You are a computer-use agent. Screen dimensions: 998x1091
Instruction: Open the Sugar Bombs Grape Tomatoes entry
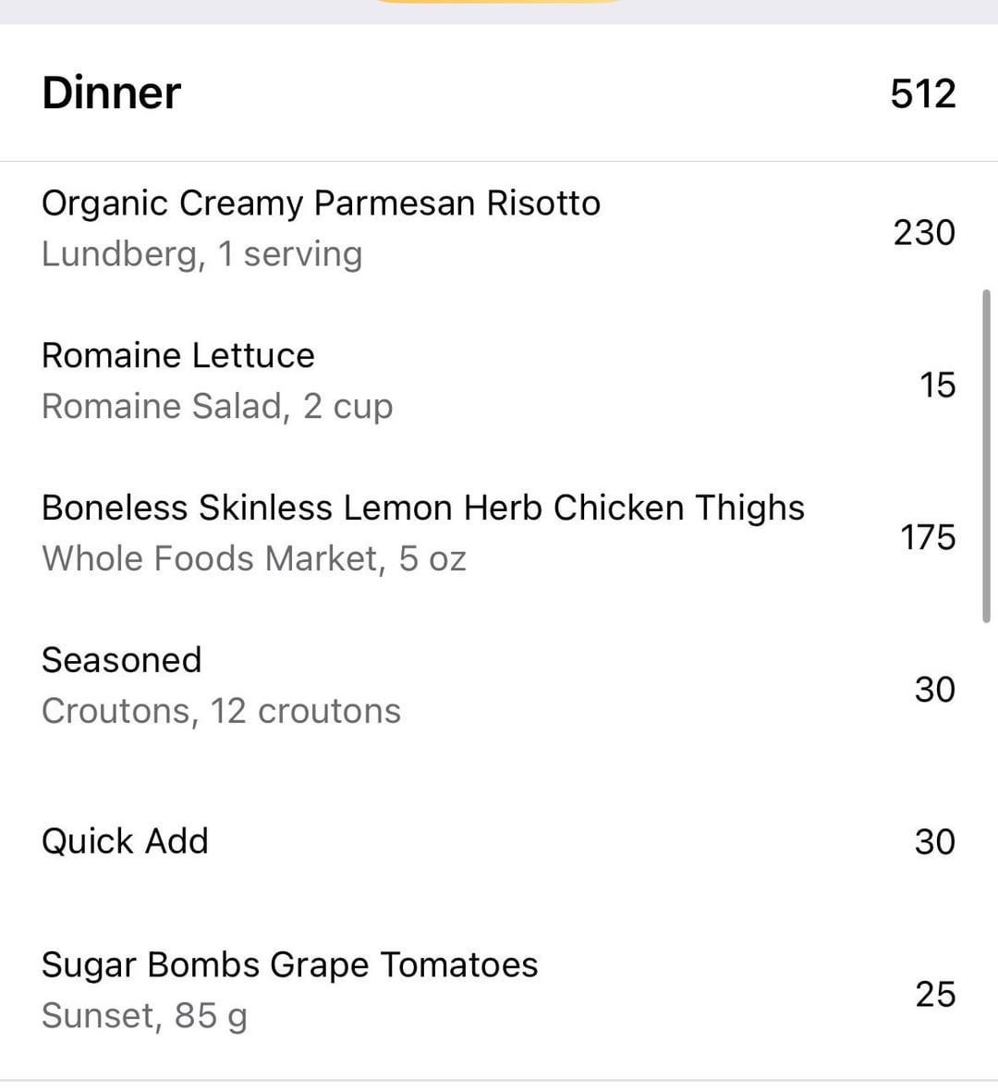point(289,965)
